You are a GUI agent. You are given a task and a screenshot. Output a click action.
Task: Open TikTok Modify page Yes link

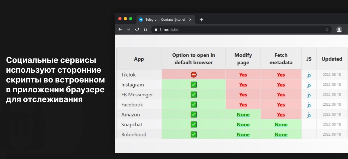coord(243,75)
